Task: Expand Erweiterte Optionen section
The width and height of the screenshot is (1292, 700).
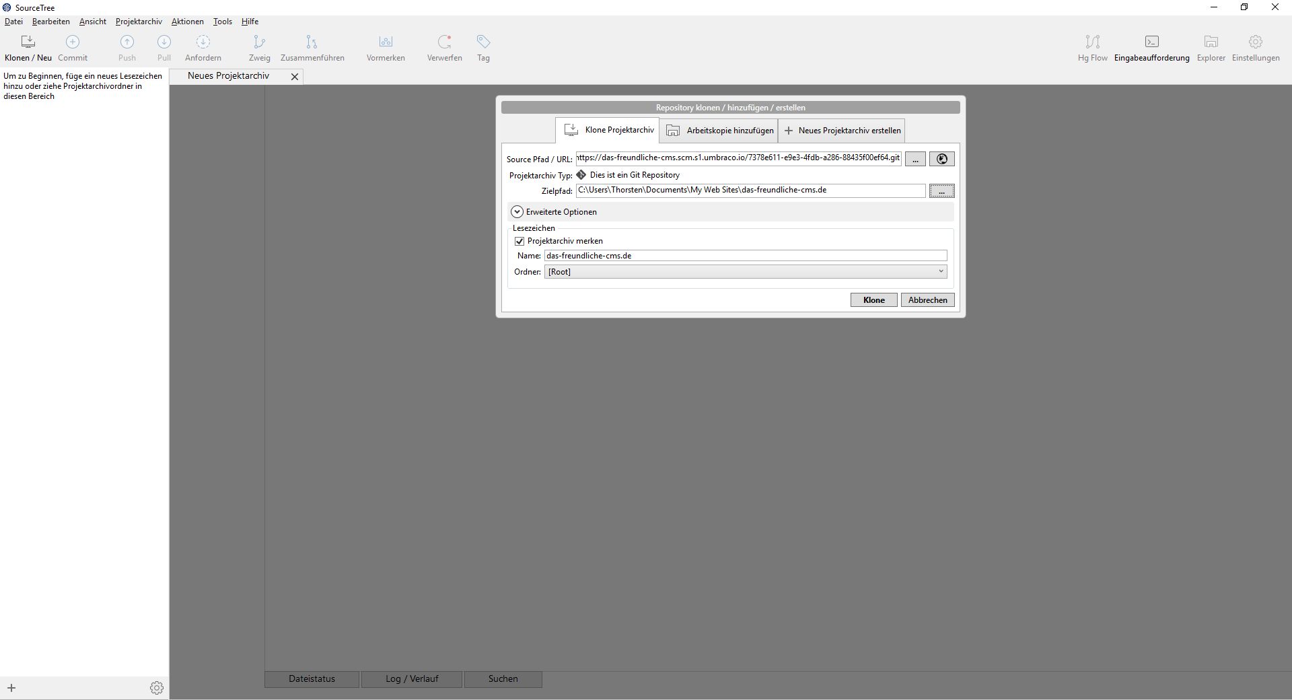Action: pos(517,212)
